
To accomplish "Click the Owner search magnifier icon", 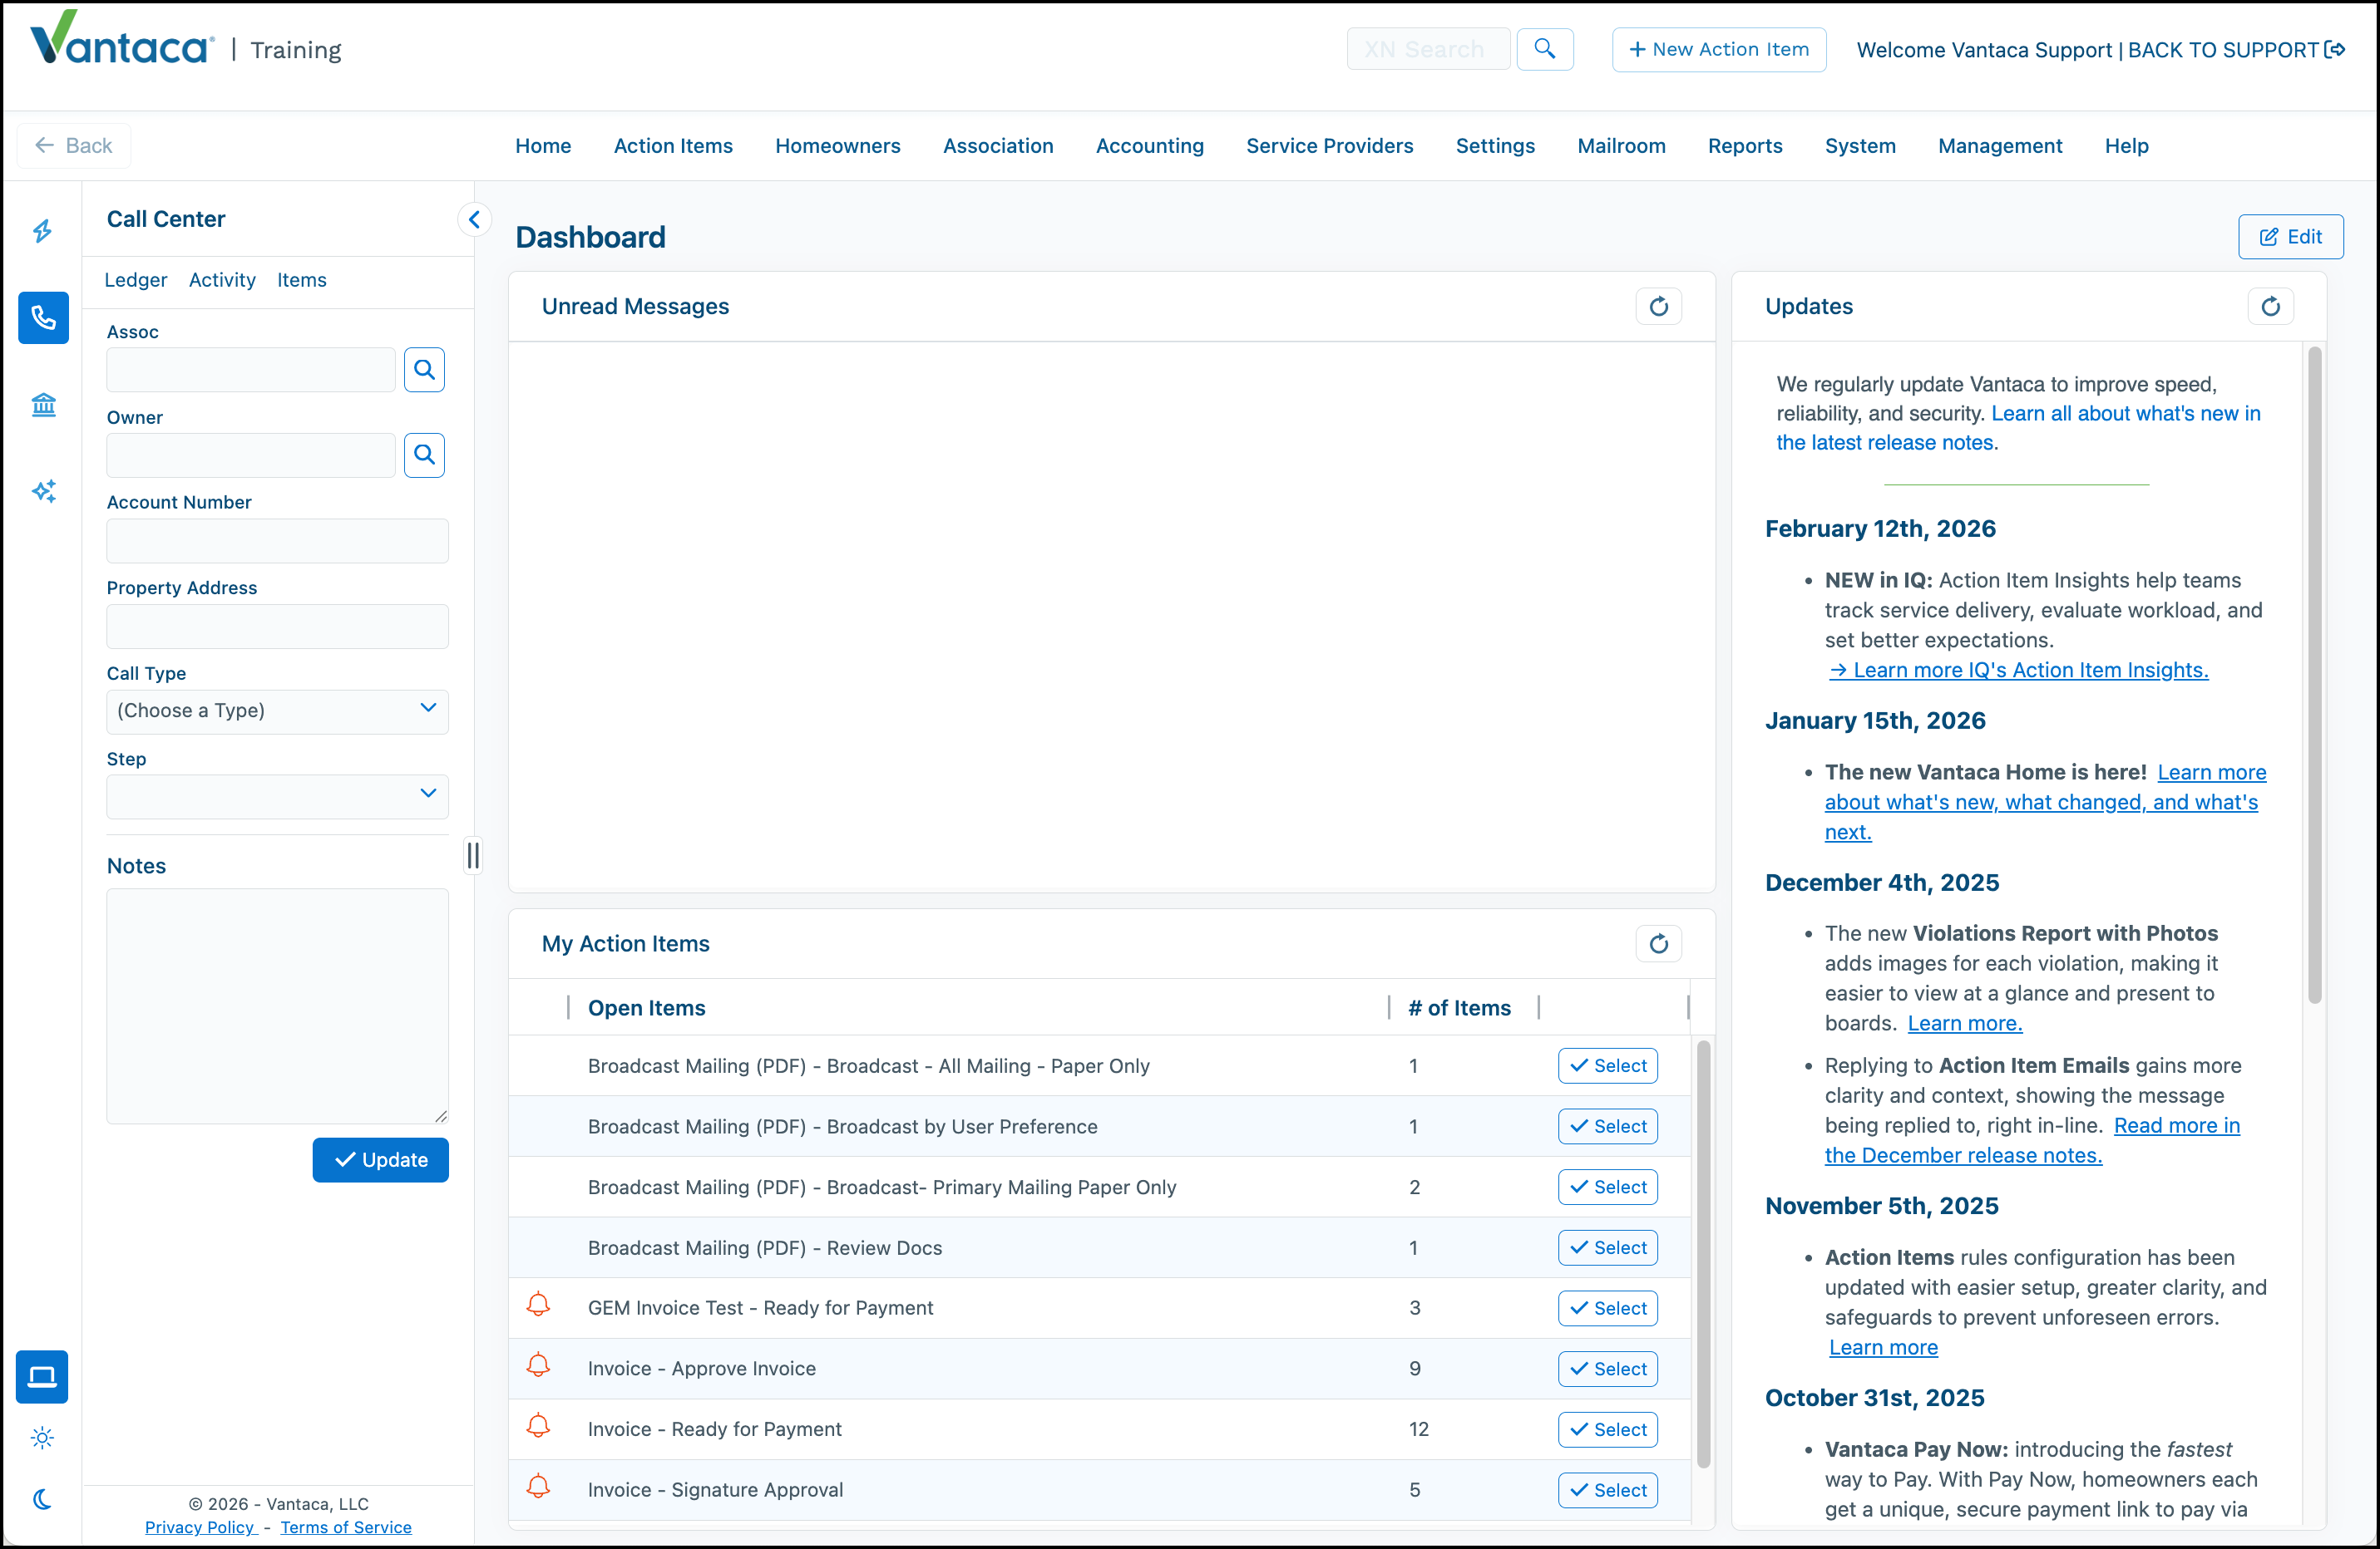I will (424, 455).
